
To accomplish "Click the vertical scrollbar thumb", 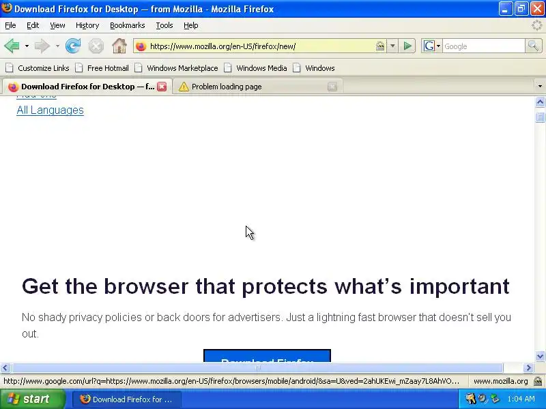I will (540, 117).
